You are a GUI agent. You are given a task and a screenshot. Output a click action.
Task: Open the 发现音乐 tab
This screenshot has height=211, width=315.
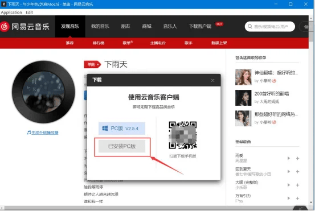[70, 26]
